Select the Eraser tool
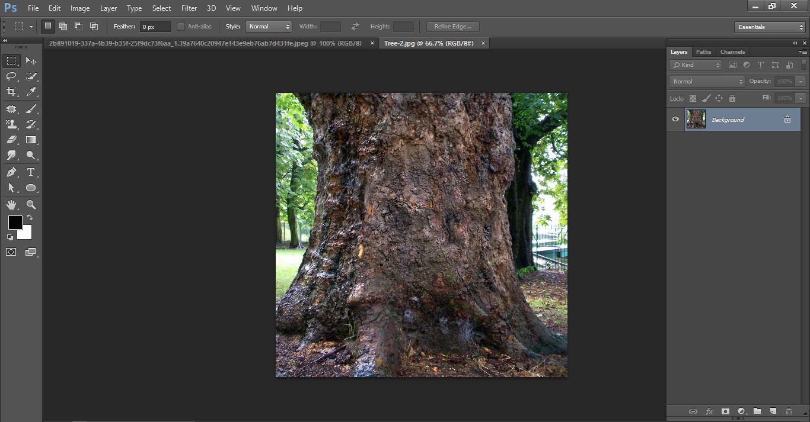Image resolution: width=810 pixels, height=422 pixels. point(11,140)
